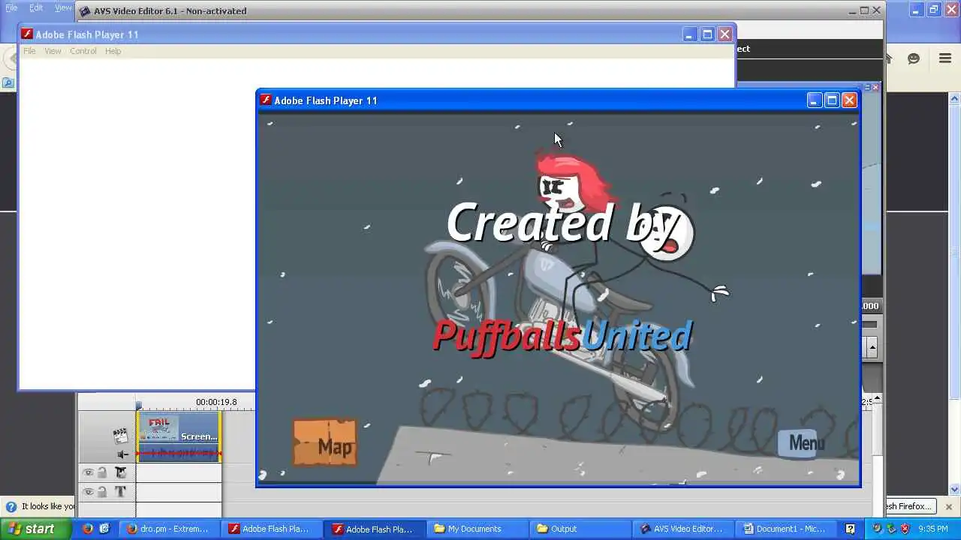Viewport: 961px width, 540px height.
Task: Close the front Adobe Flash Player window
Action: (849, 100)
